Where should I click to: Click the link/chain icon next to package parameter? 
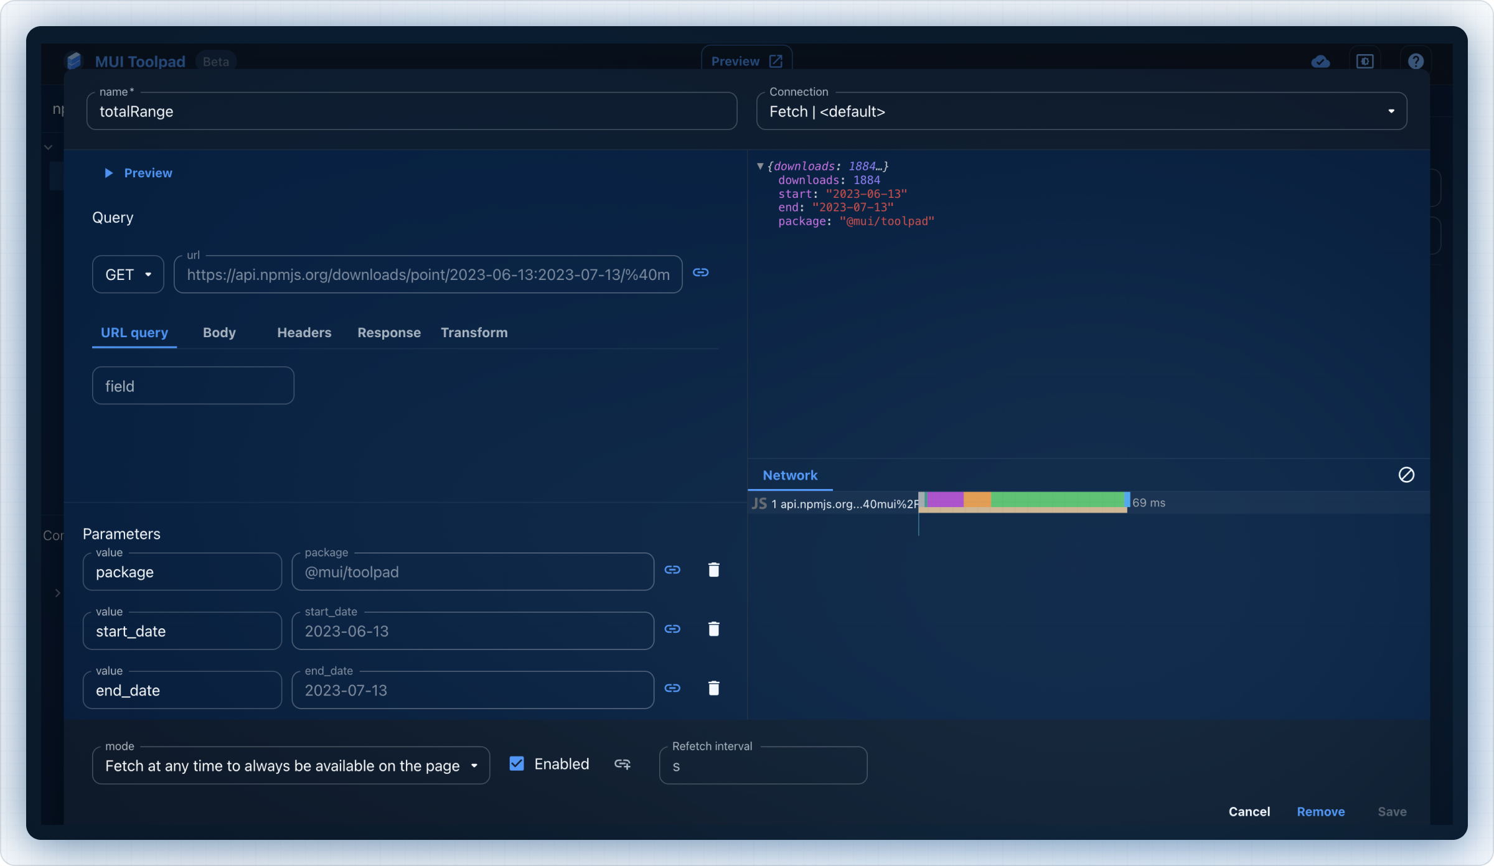[x=672, y=569]
